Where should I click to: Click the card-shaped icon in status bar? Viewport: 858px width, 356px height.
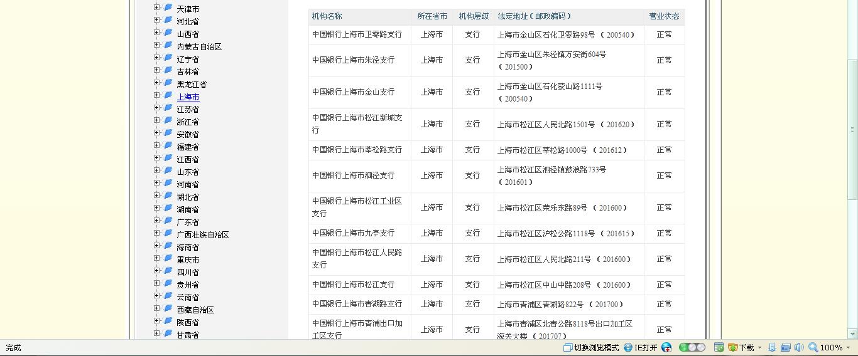click(785, 347)
